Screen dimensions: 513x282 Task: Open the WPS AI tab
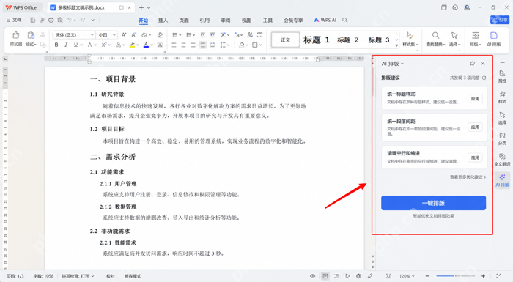[325, 21]
